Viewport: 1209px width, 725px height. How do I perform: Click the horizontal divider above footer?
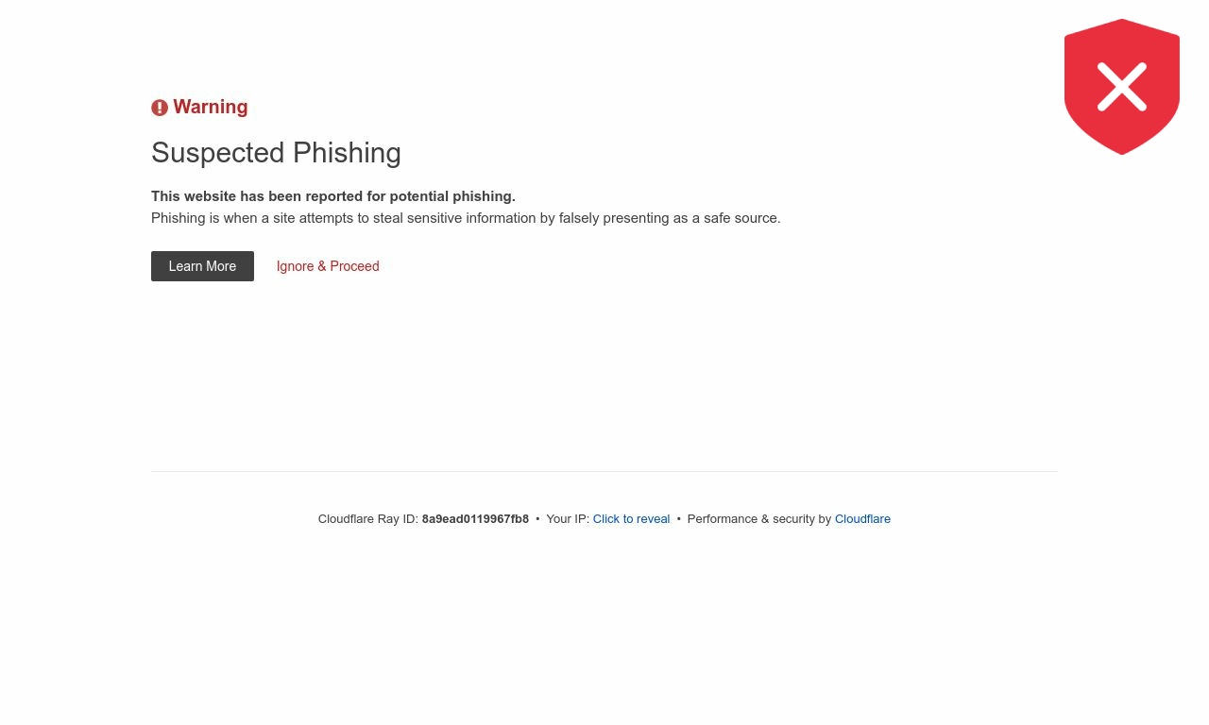click(x=604, y=471)
